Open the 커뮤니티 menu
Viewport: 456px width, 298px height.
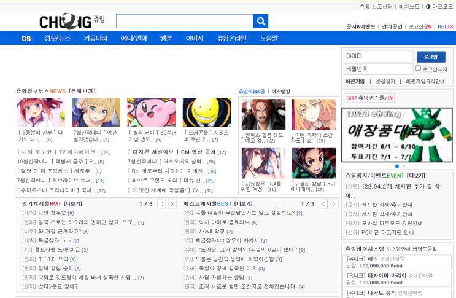click(x=95, y=38)
